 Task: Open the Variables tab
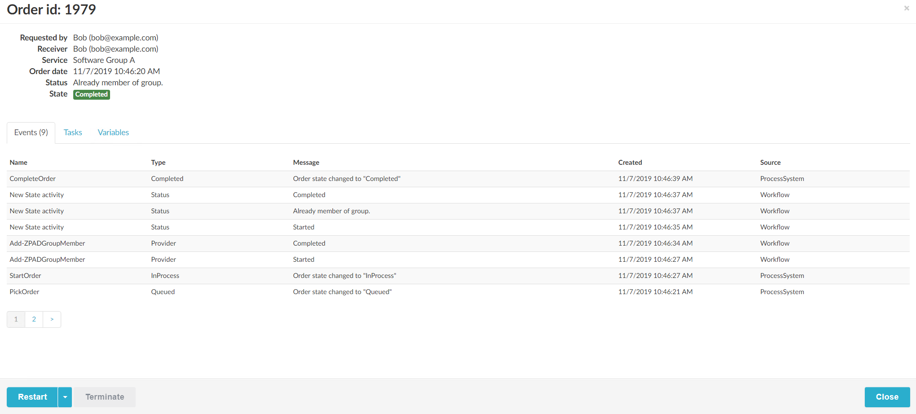point(113,132)
